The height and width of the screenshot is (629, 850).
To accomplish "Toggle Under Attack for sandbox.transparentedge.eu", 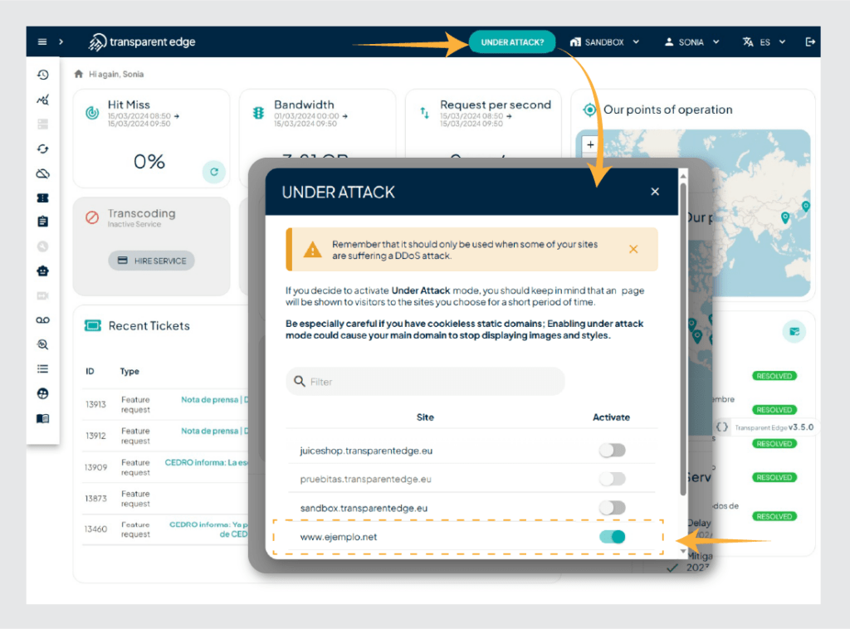I will [613, 507].
